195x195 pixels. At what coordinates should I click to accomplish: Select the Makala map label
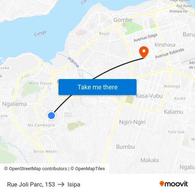pos(150,160)
